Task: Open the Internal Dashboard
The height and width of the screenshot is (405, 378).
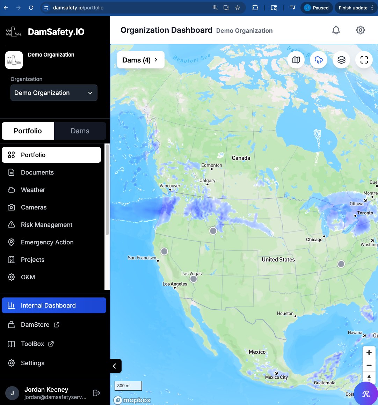Action: click(49, 305)
